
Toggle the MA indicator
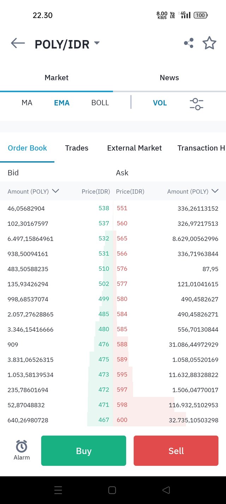(27, 103)
